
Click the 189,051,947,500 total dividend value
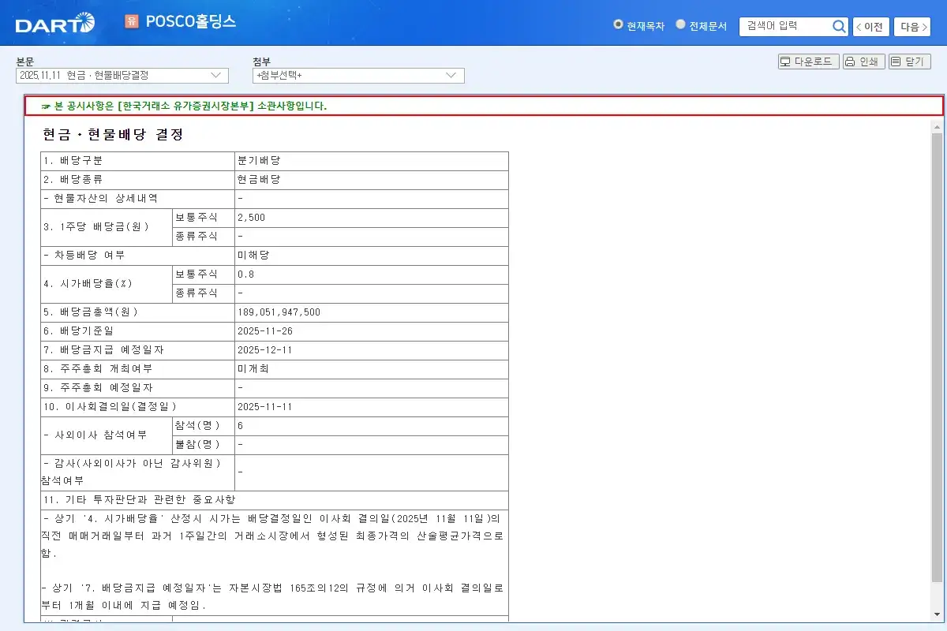coord(279,312)
